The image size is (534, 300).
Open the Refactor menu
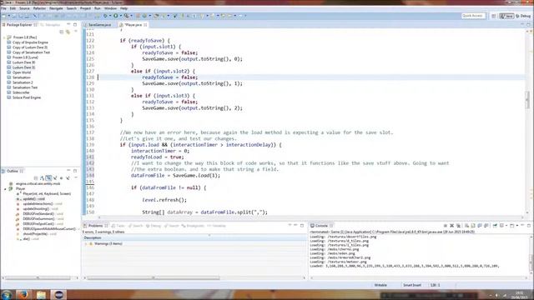[x=39, y=8]
